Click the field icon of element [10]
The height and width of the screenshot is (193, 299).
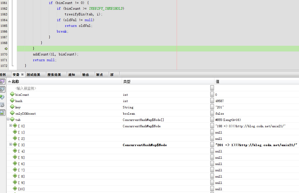(15, 189)
